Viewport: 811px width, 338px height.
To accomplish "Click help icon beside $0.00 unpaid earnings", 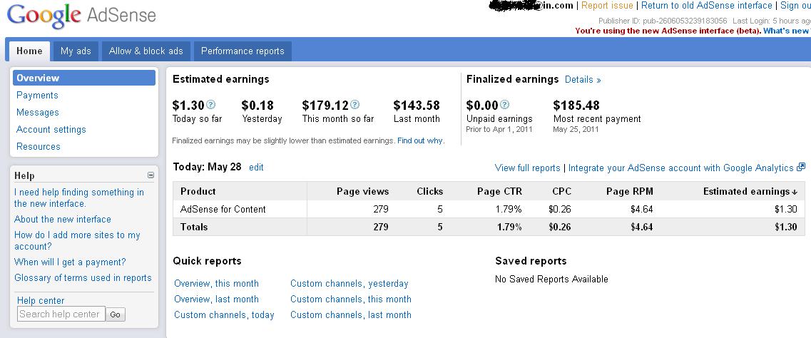I will [505, 105].
